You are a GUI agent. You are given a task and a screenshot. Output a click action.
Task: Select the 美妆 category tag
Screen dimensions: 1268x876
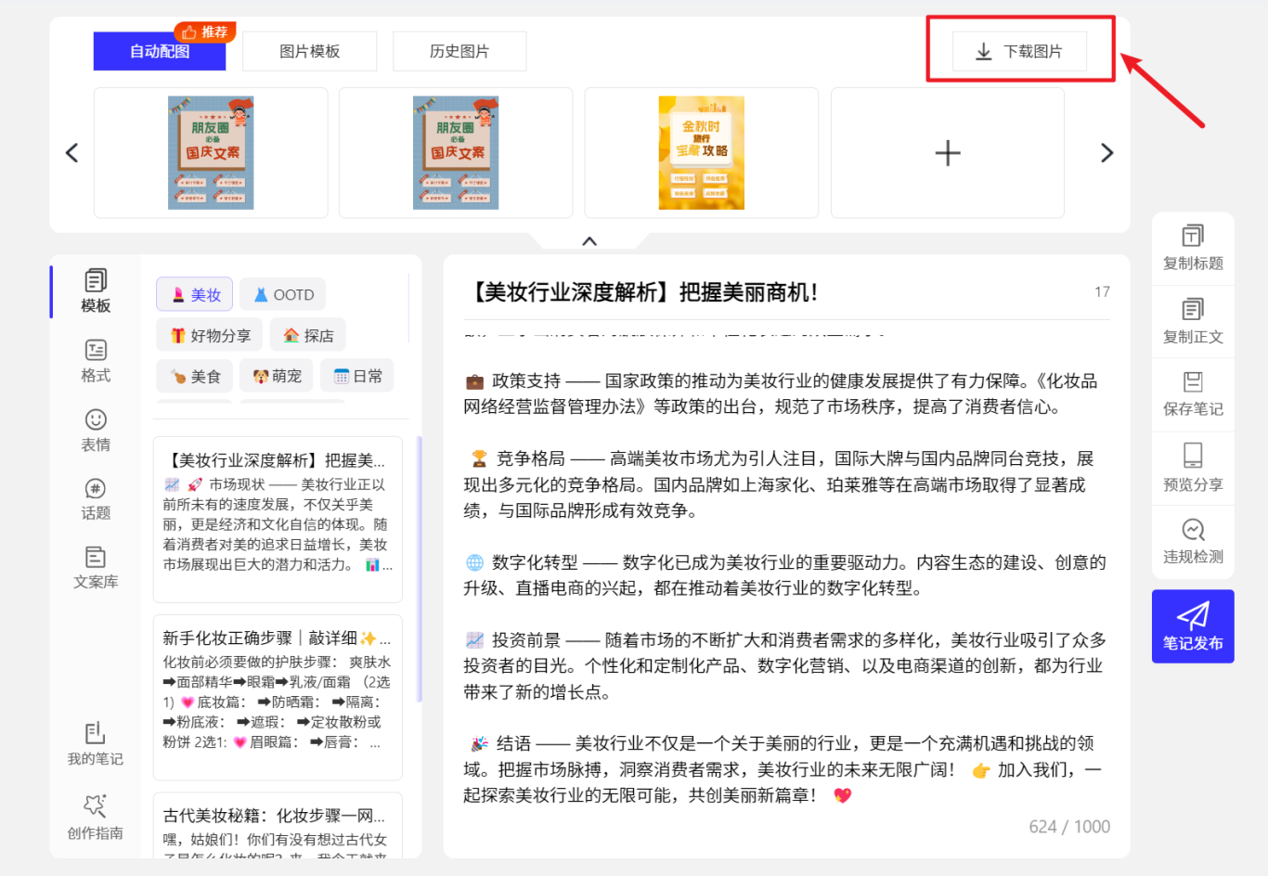click(195, 295)
